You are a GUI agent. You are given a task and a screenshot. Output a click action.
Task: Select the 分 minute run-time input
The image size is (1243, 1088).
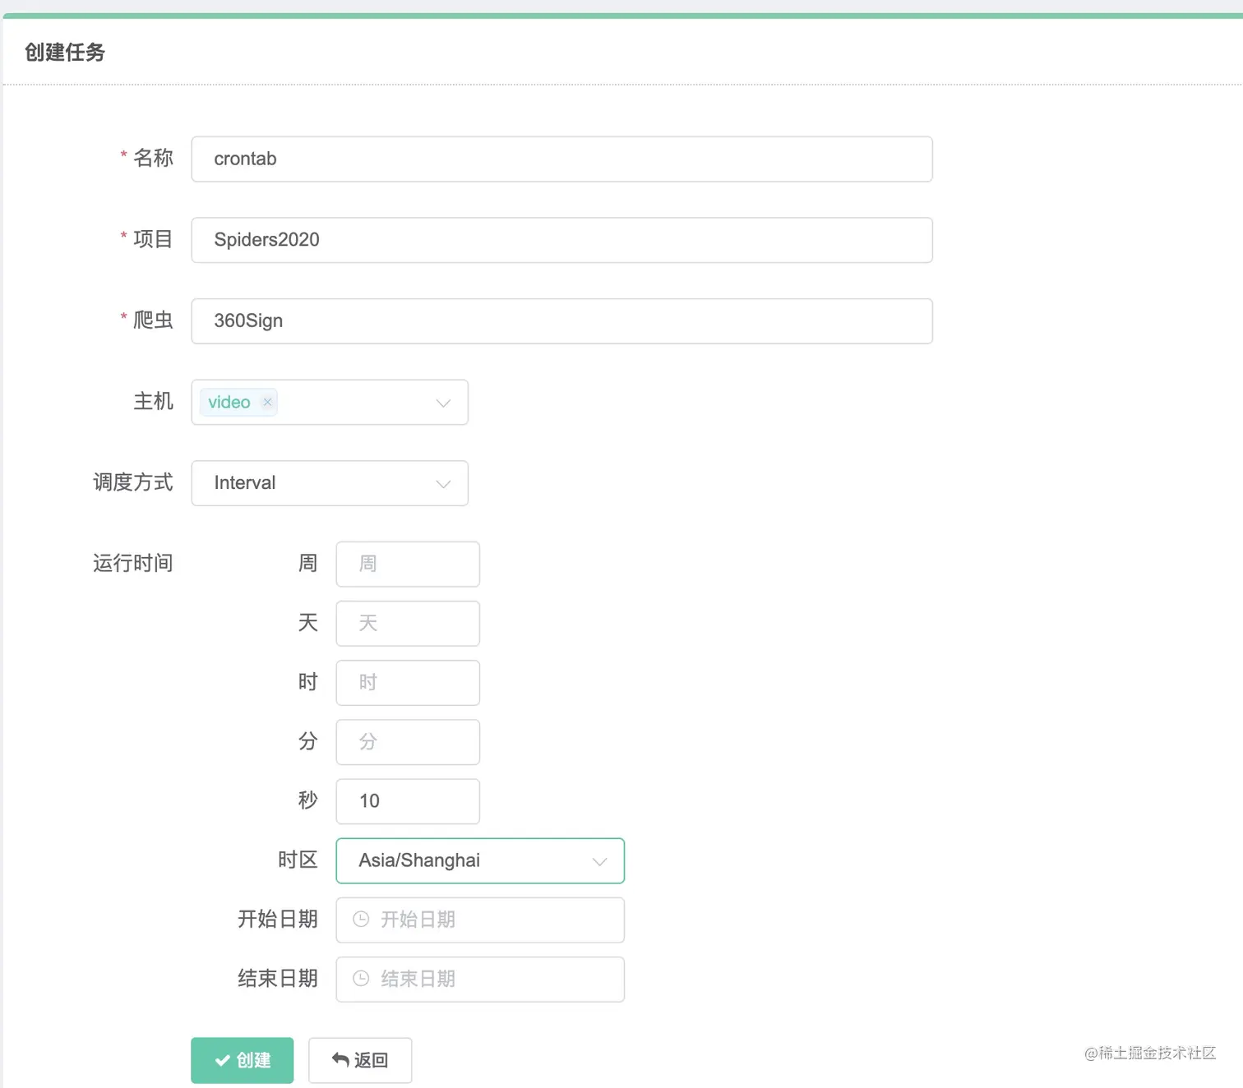point(407,741)
